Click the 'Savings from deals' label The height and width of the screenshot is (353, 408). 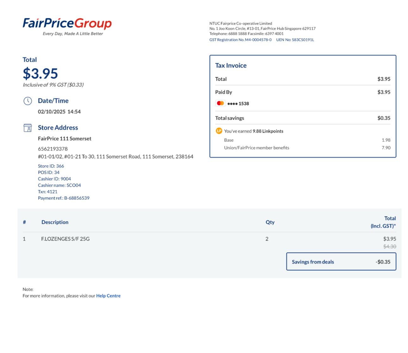point(313,262)
